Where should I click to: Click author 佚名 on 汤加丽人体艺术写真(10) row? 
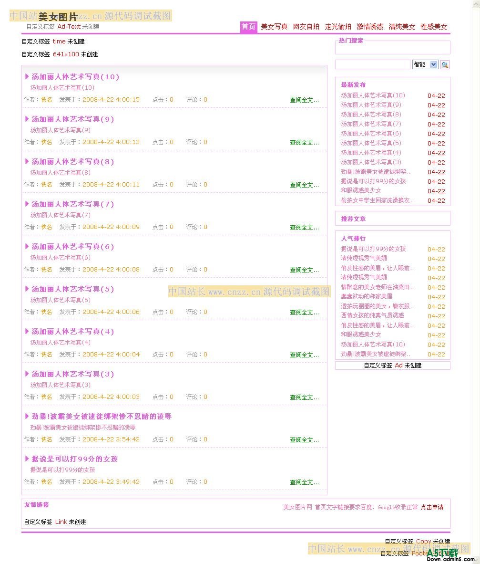[x=47, y=100]
